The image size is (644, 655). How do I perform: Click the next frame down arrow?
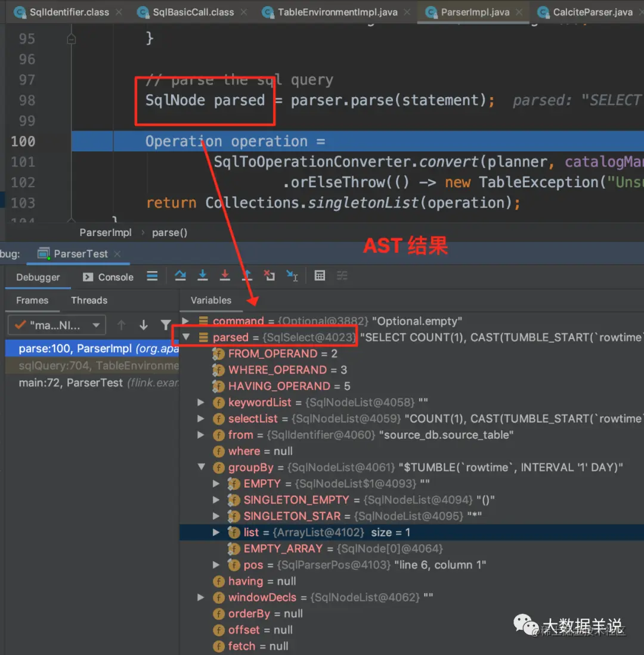click(143, 325)
